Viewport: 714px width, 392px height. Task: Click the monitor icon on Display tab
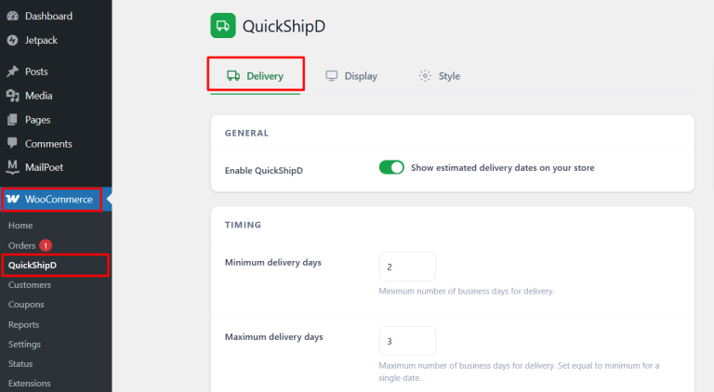[x=332, y=75]
